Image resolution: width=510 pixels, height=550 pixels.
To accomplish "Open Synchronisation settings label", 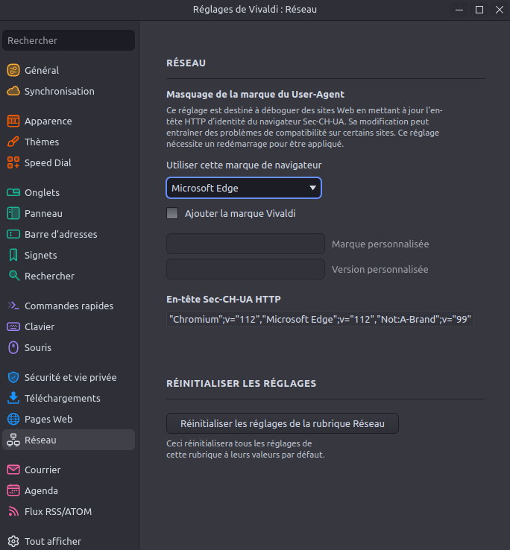I will (60, 91).
